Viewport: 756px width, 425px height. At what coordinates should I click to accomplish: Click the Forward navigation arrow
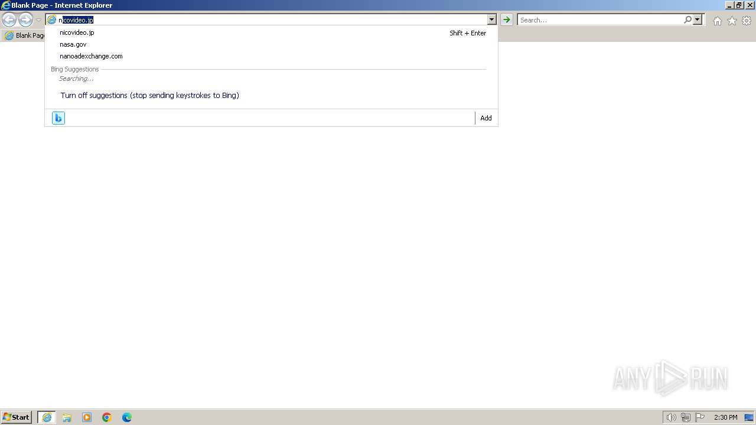tap(25, 20)
